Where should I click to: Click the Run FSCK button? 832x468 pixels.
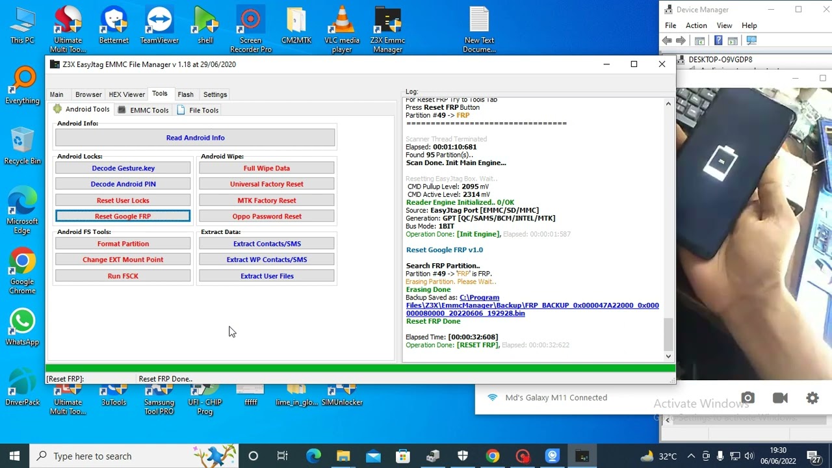[123, 276]
